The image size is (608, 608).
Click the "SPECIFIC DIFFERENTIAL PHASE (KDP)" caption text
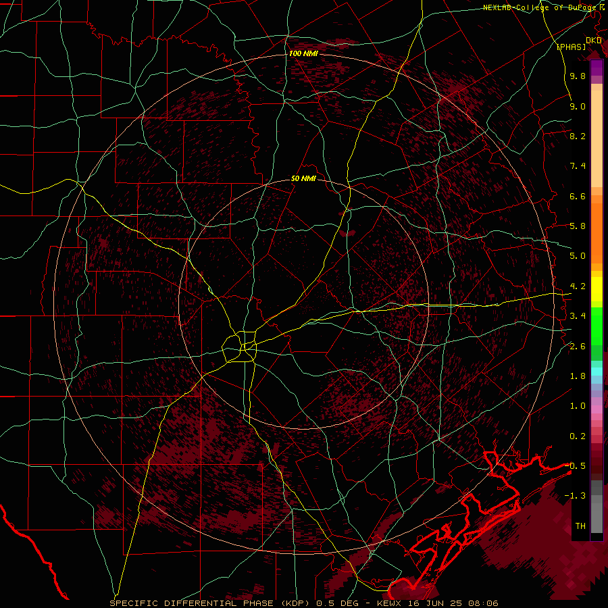tap(209, 603)
